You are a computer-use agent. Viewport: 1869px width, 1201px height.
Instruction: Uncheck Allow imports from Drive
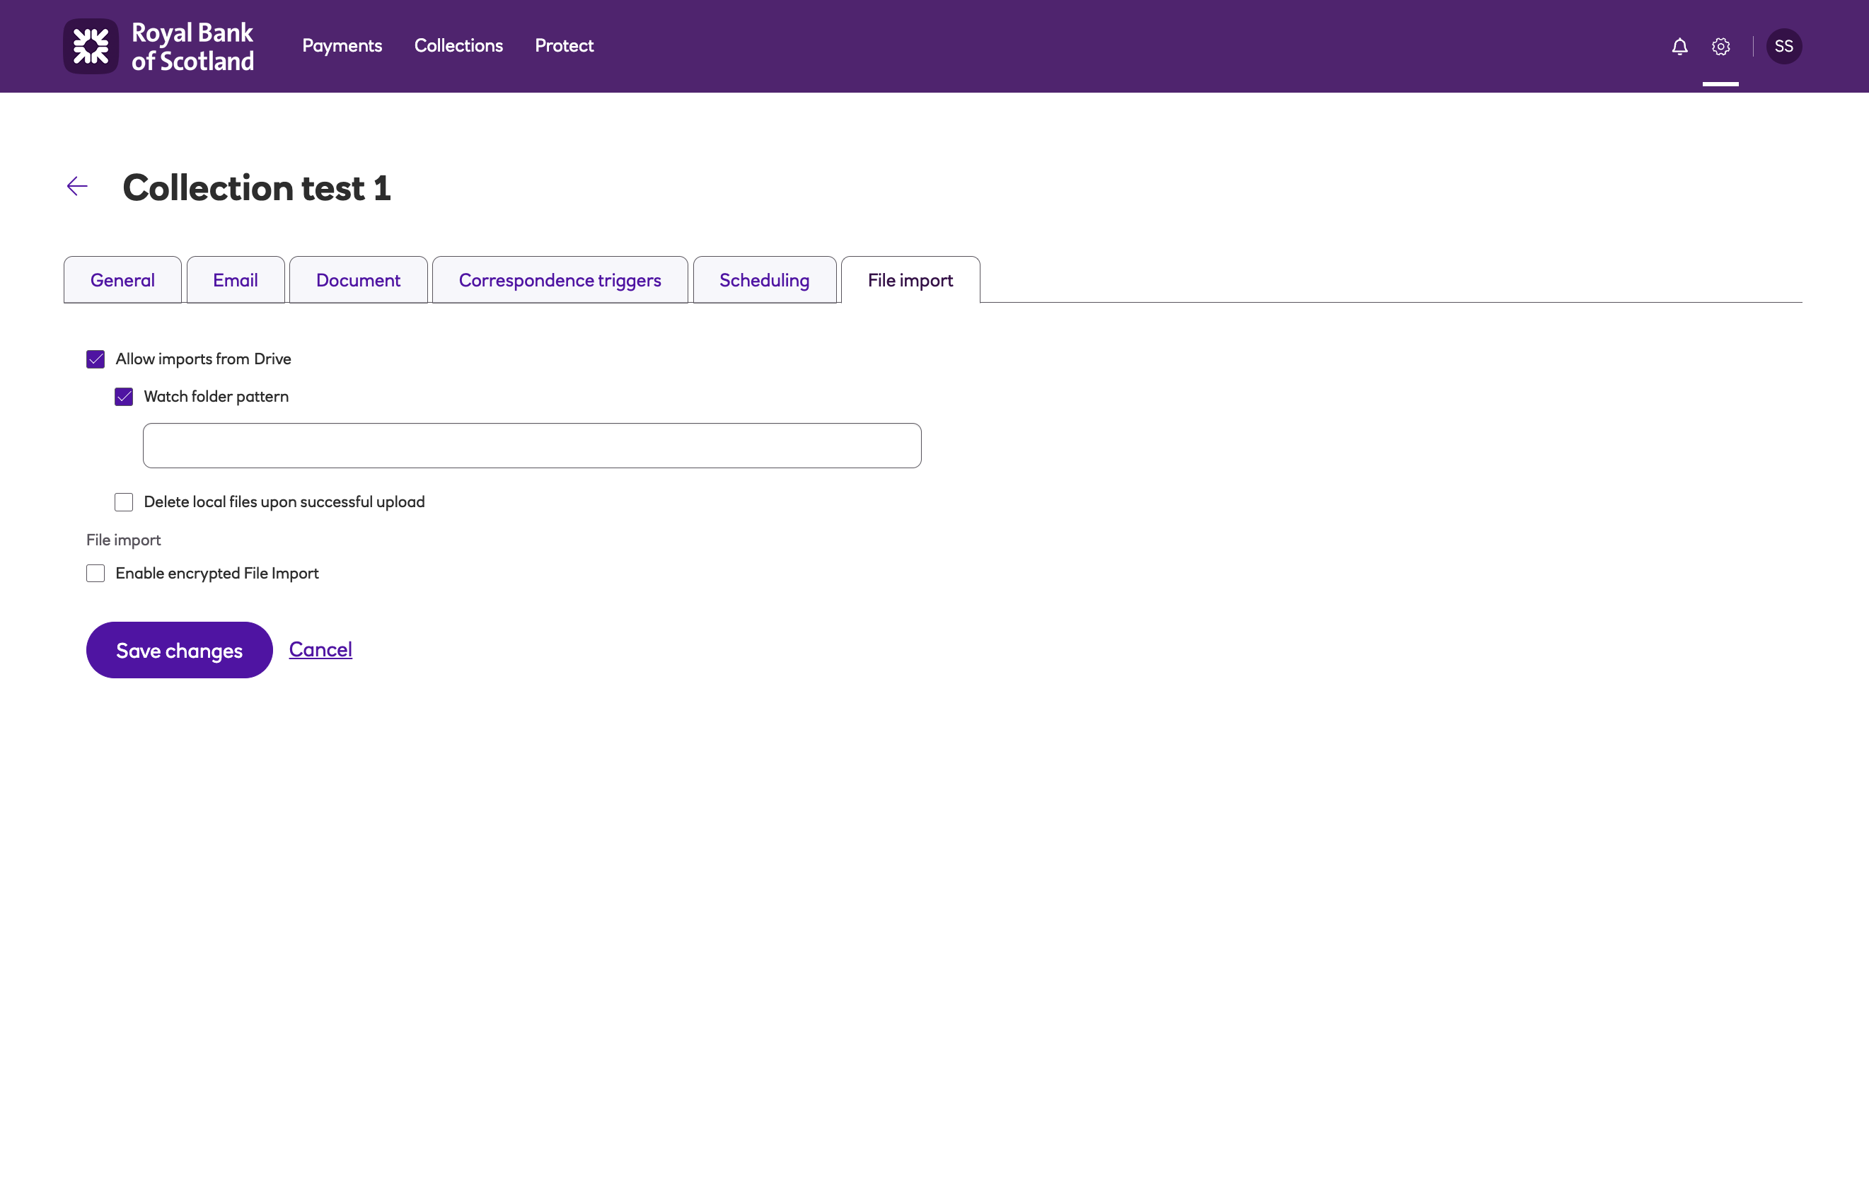[x=96, y=359]
